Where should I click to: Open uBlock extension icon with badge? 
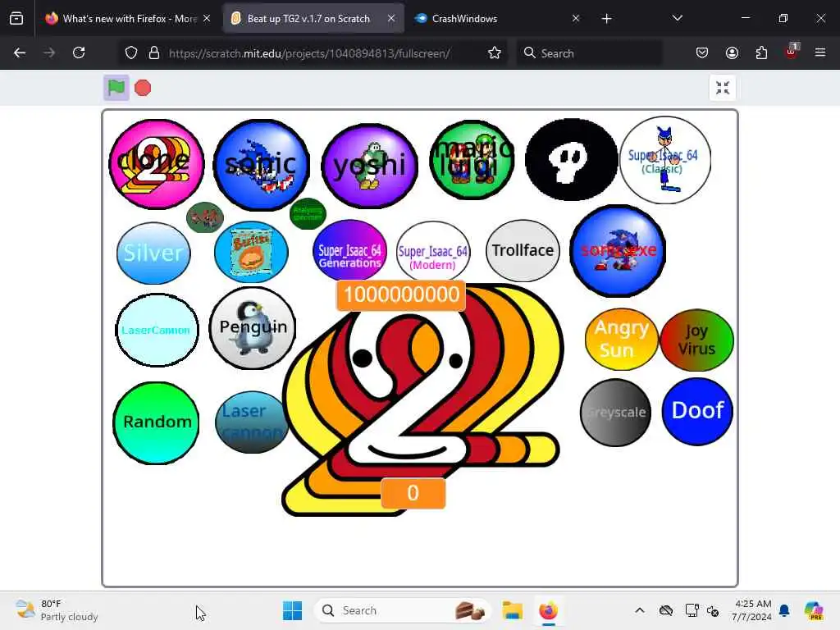[x=792, y=52]
